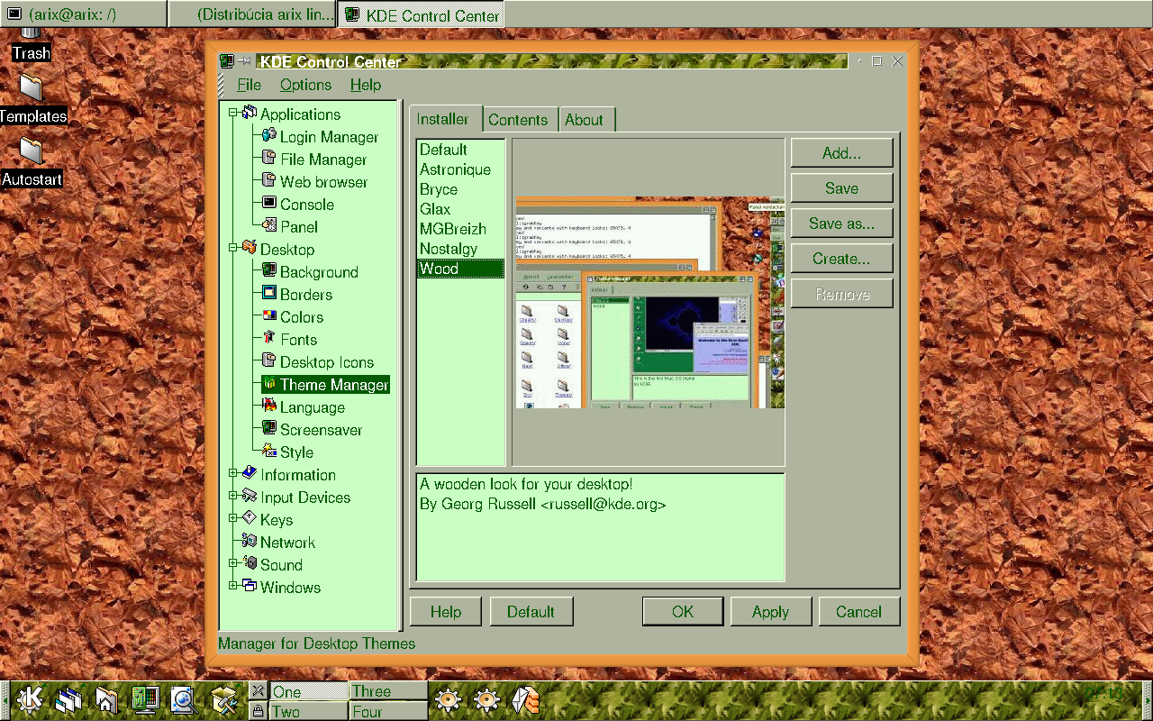The width and height of the screenshot is (1153, 721).
Task: Switch to virtual desktop Three
Action: (388, 691)
